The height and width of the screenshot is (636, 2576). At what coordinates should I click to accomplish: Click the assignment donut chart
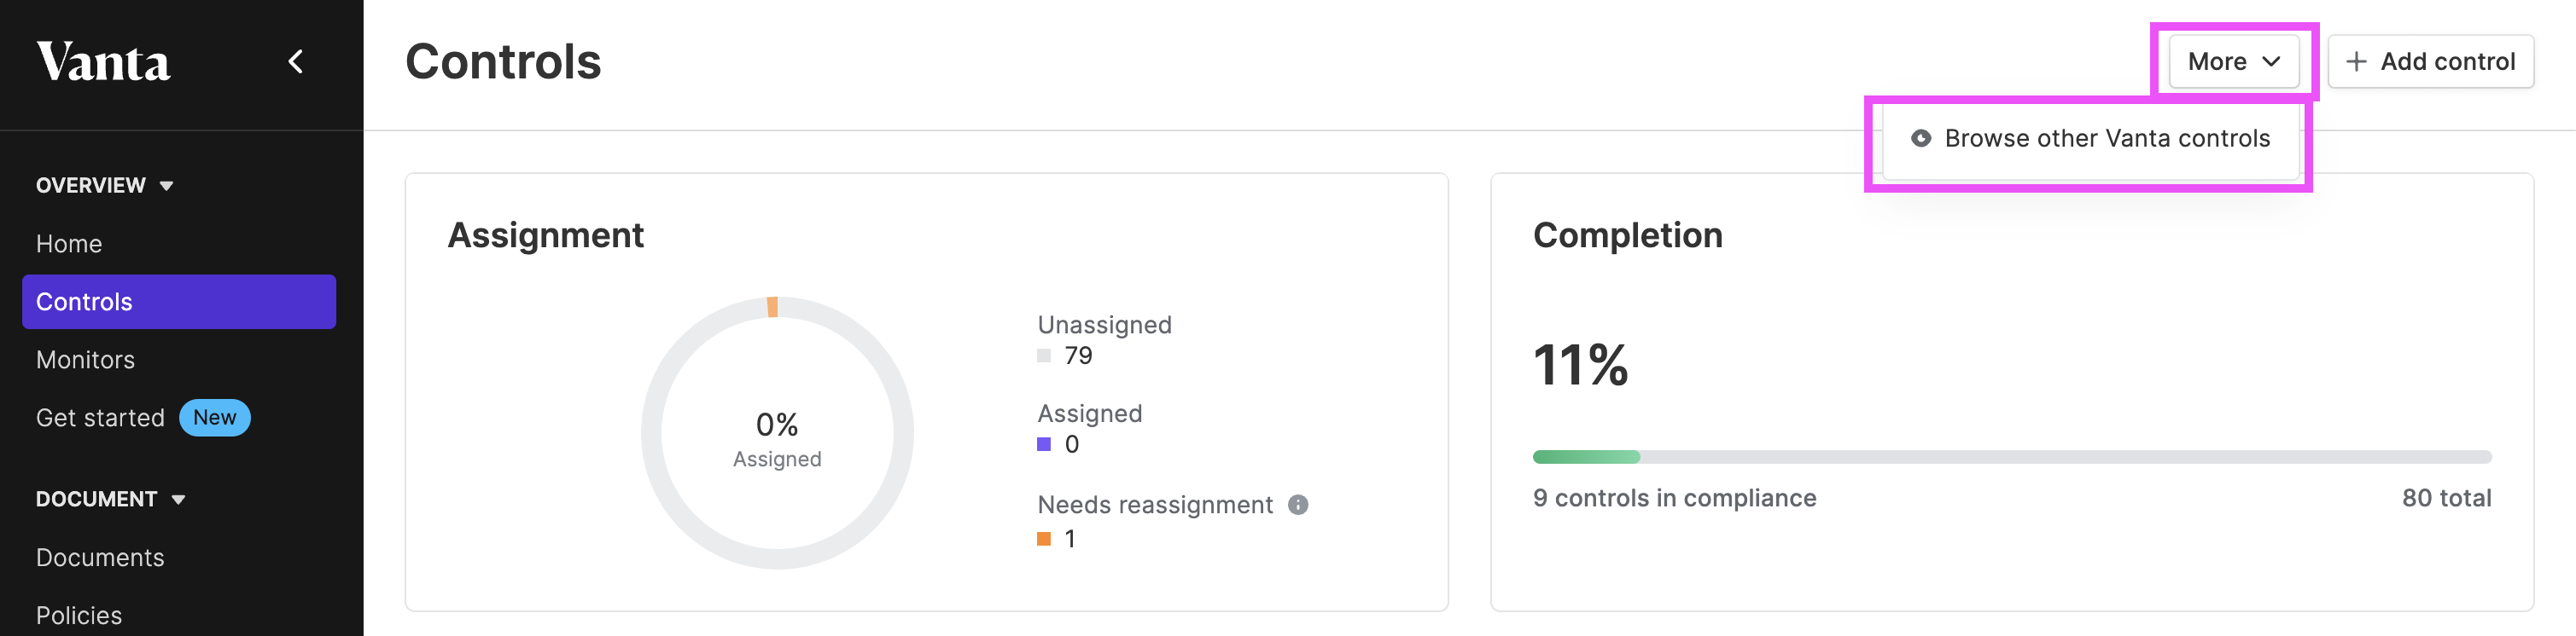[777, 433]
